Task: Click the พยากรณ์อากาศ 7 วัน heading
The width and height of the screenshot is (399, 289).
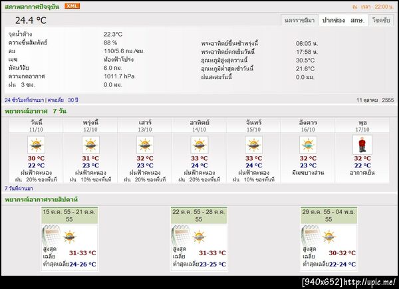Action: click(x=36, y=112)
